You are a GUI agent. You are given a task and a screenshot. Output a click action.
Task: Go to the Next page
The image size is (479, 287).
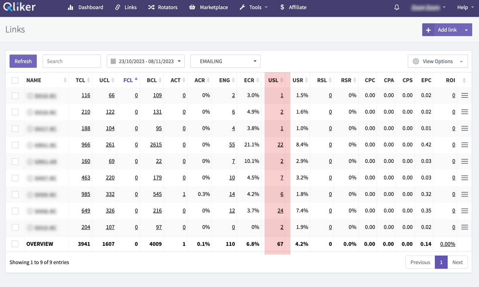[x=458, y=262]
